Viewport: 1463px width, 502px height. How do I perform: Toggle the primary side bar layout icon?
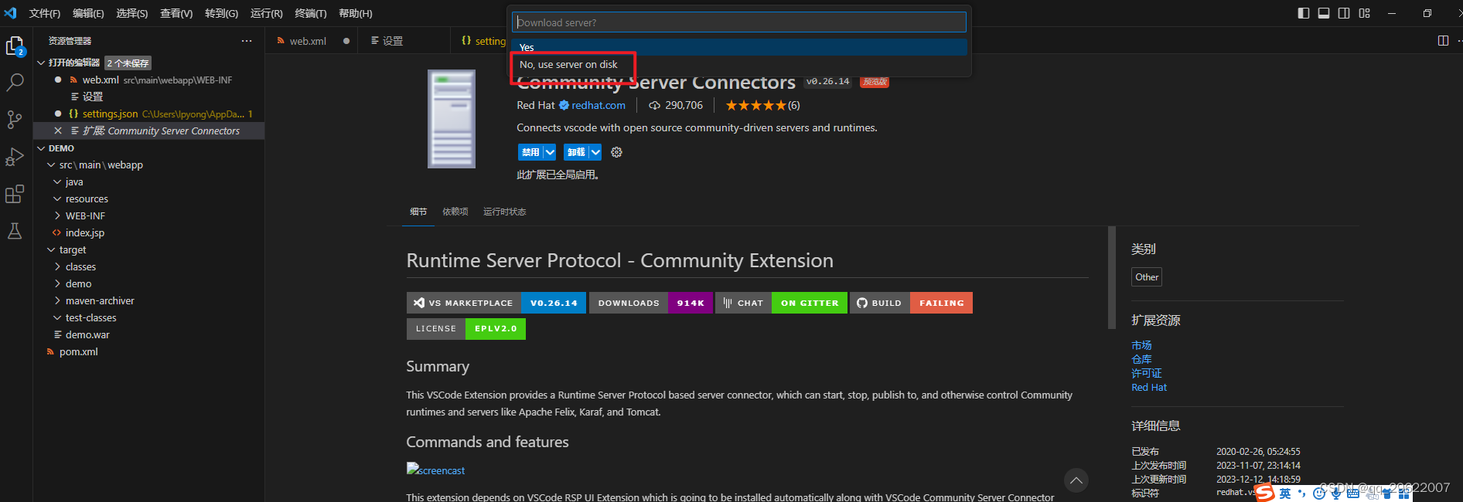1304,13
